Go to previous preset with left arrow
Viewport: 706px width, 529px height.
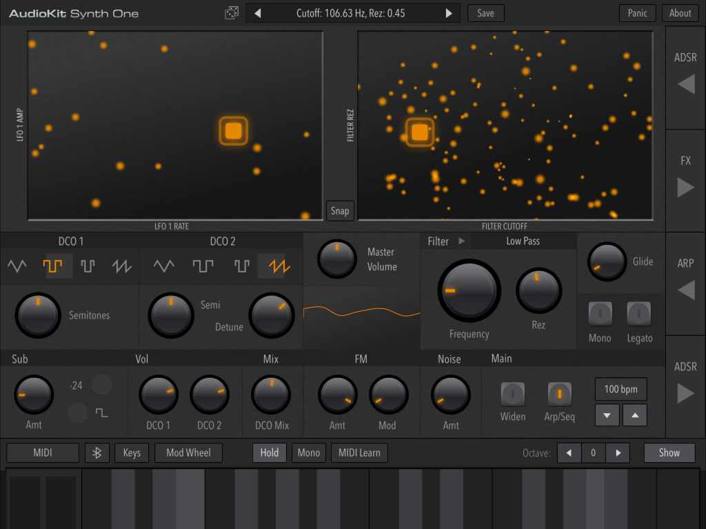click(258, 13)
